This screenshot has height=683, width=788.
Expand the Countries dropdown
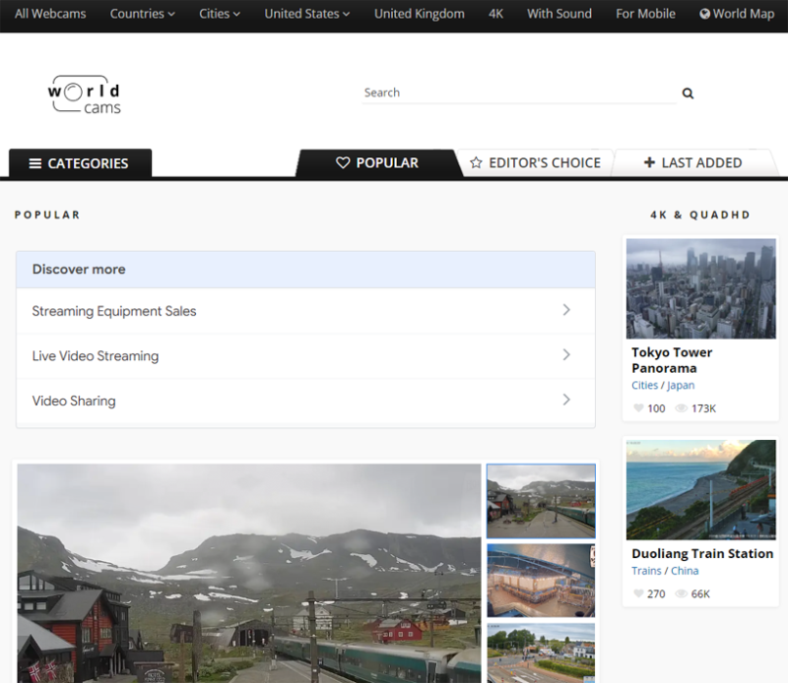pyautogui.click(x=142, y=14)
